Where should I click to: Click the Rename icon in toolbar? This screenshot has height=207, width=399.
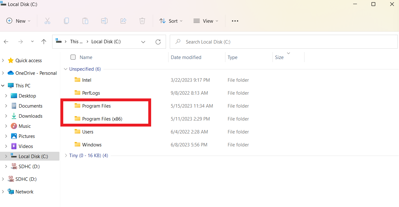(x=104, y=21)
